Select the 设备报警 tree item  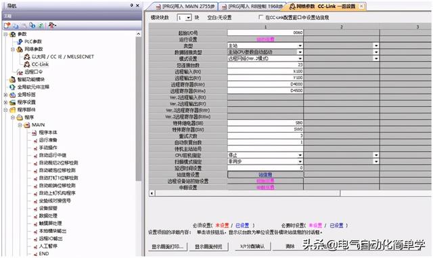point(48,209)
